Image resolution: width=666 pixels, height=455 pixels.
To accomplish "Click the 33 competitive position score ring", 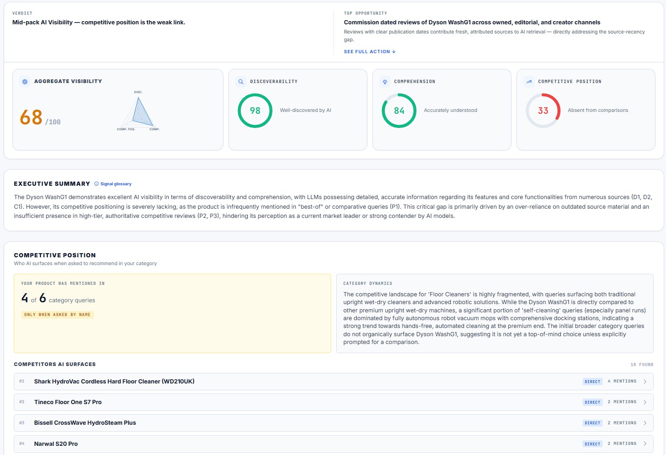I will click(543, 111).
